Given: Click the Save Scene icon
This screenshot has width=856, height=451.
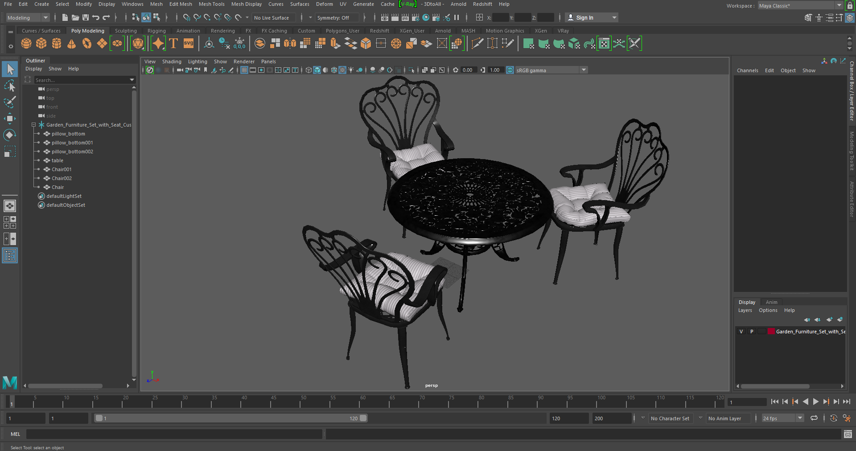Looking at the screenshot, I should [x=86, y=17].
